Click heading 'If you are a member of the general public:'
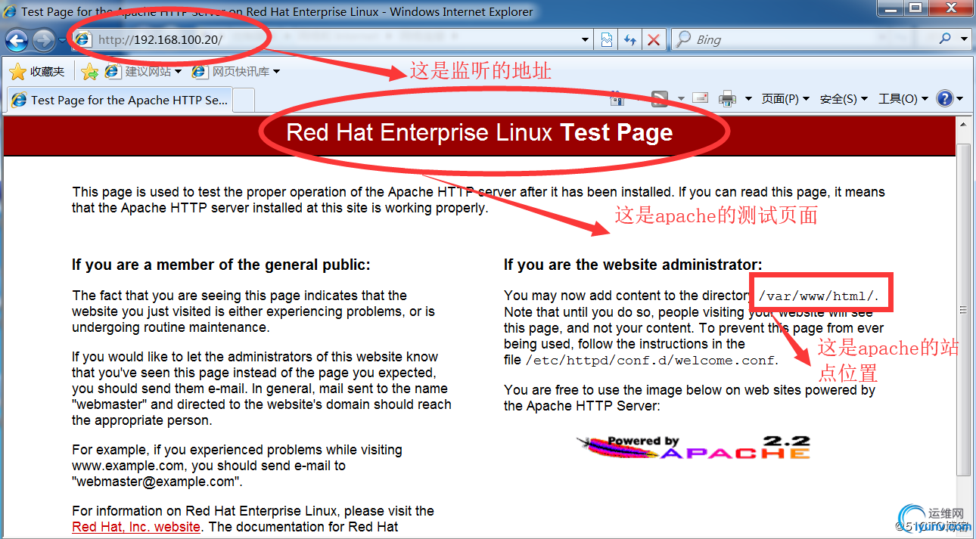The image size is (976, 539). (221, 265)
